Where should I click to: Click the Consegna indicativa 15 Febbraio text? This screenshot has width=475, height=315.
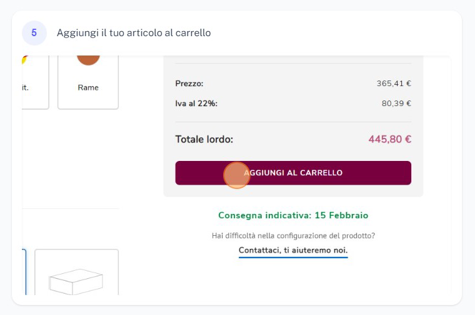(x=293, y=215)
